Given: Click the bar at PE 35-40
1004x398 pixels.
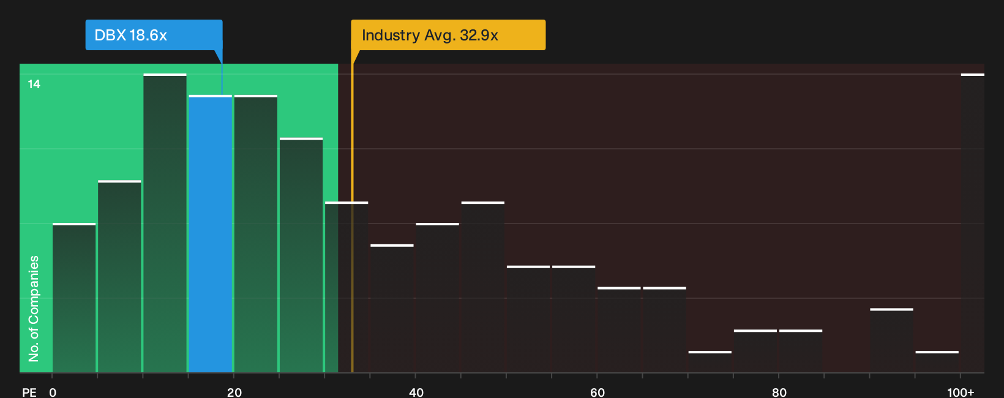Looking at the screenshot, I should tap(392, 309).
